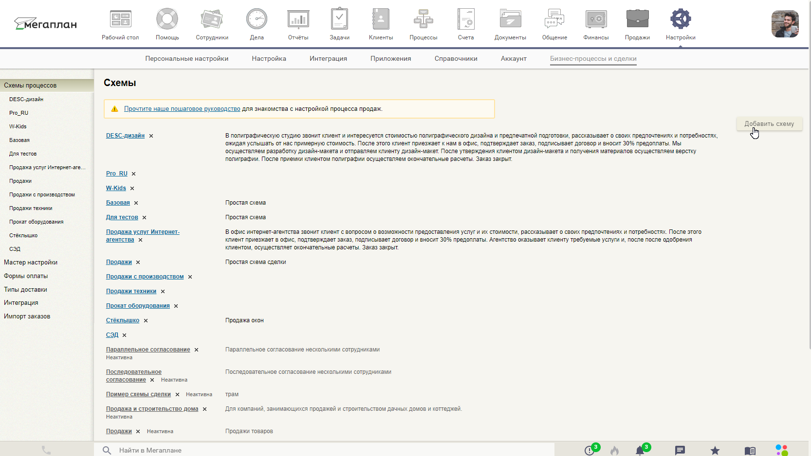Open the knowledge book icon
Screen dimensions: 811x456
pyautogui.click(x=750, y=451)
